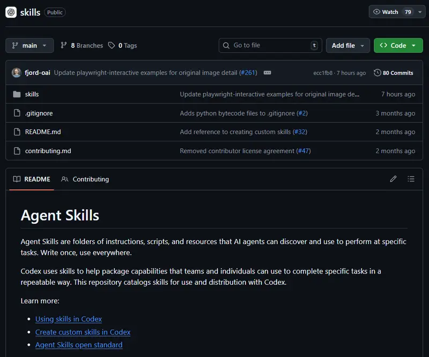
Task: Click the Public visibility badge
Action: (x=54, y=12)
